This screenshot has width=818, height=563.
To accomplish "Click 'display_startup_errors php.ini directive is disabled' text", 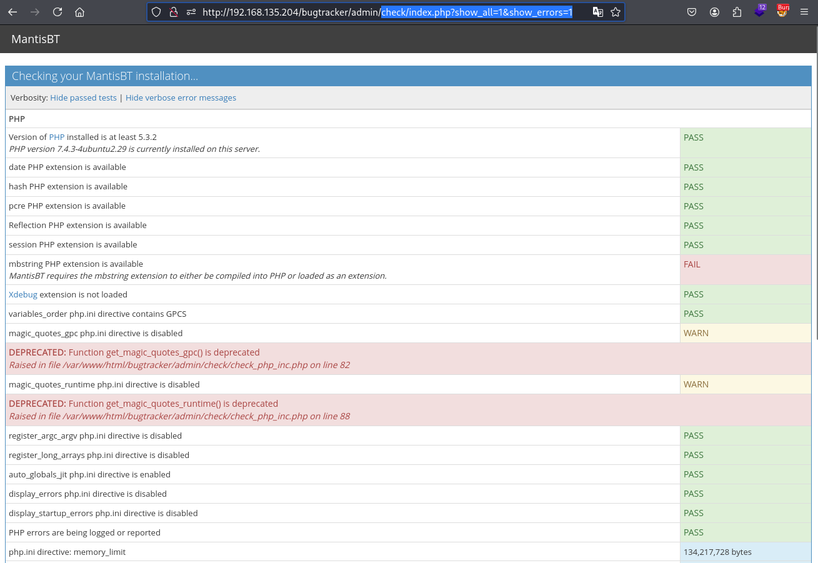I will point(103,513).
